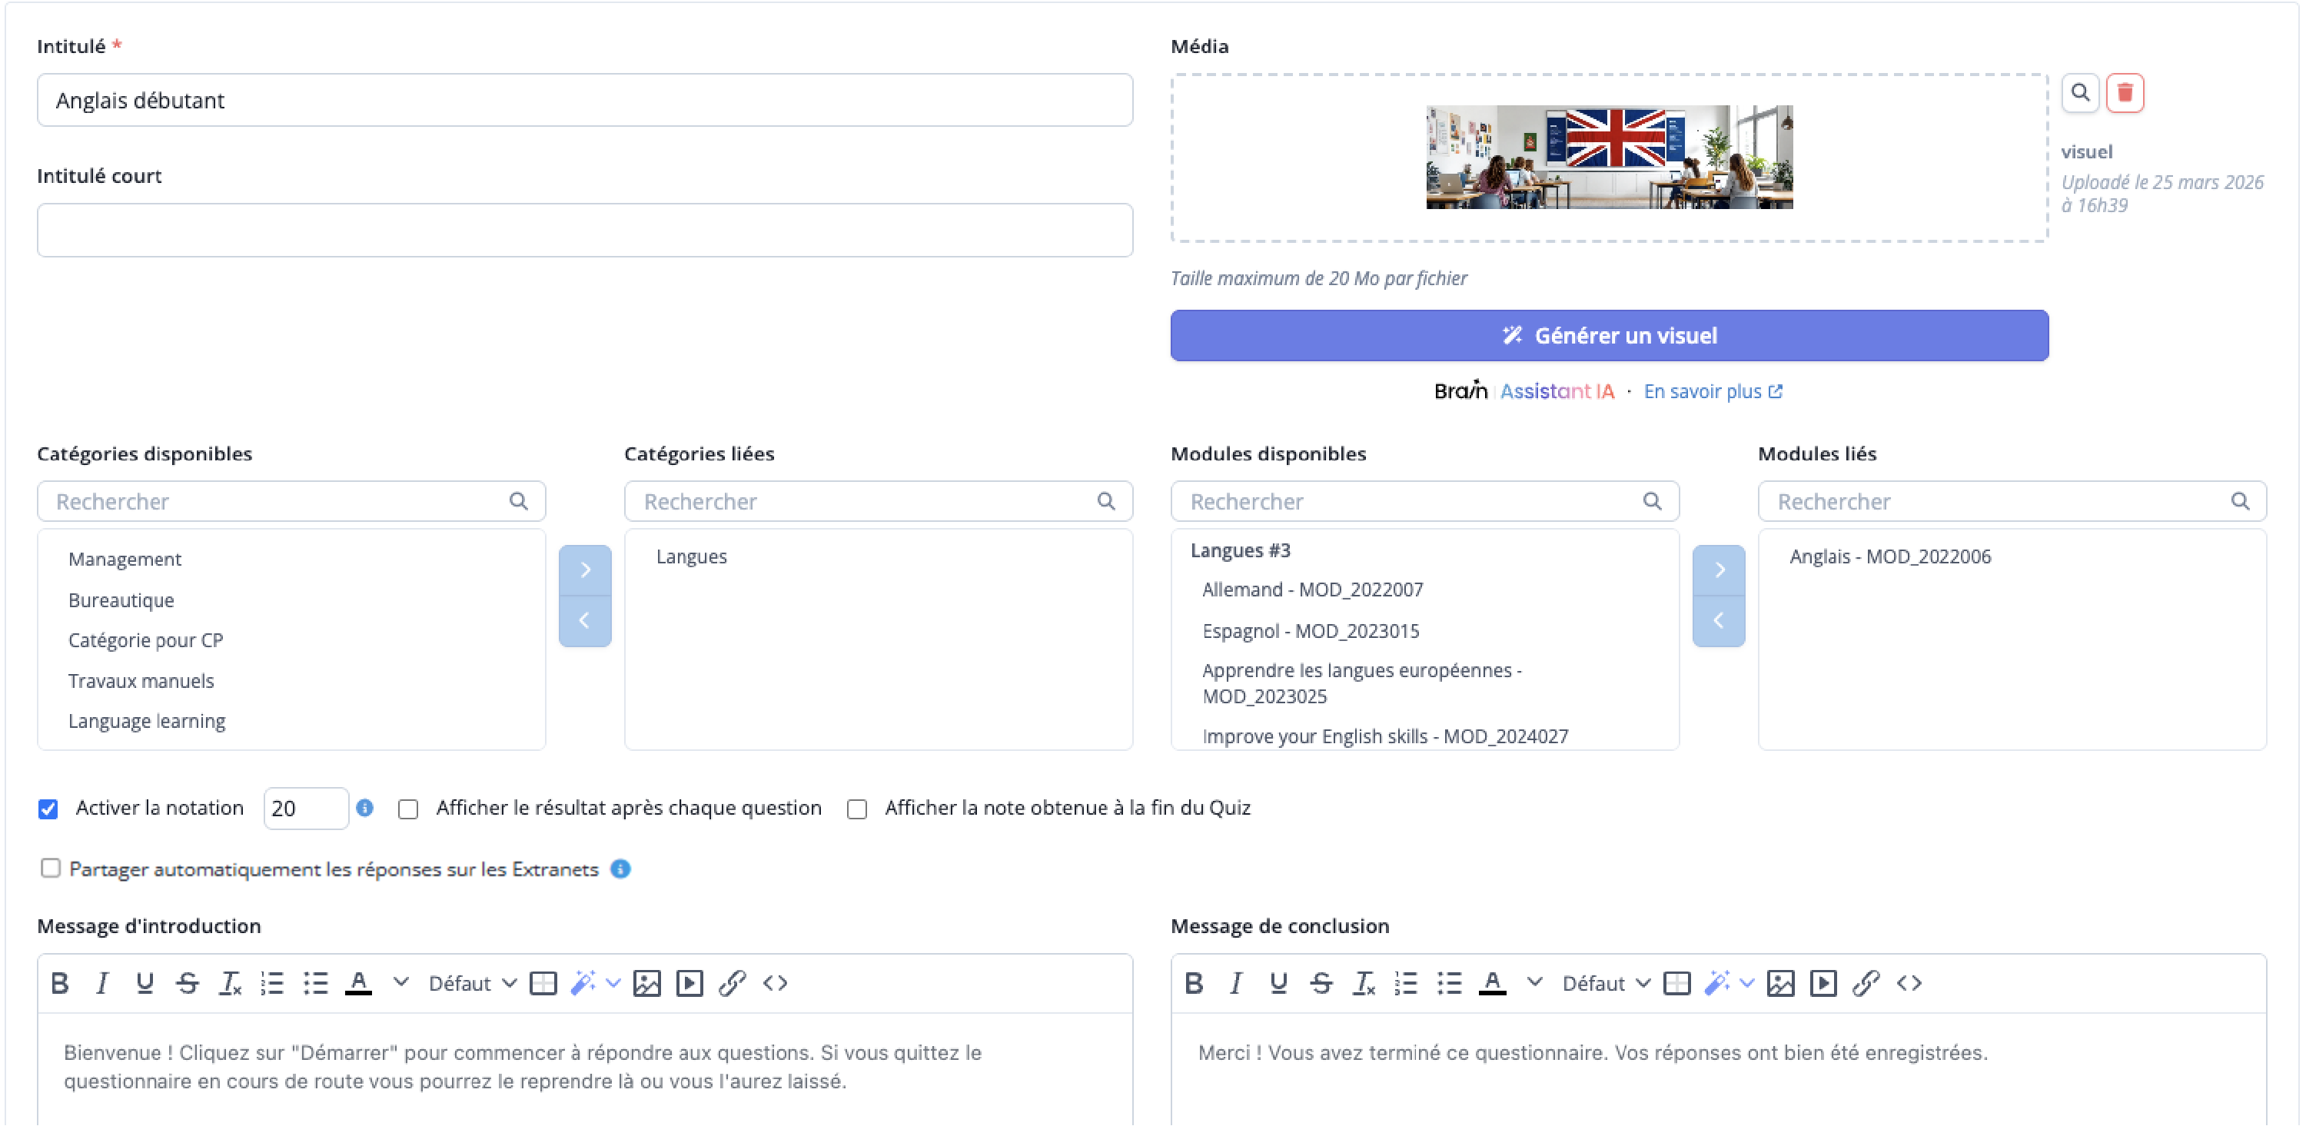Insert image in the introduction message editor
The image size is (2306, 1126).
point(646,983)
